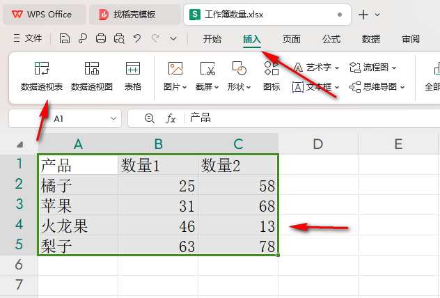This screenshot has width=440, height=298.
Task: Switch to the 开始 ribbon tab
Action: tap(212, 39)
